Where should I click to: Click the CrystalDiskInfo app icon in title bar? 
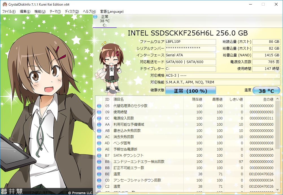tap(5, 5)
